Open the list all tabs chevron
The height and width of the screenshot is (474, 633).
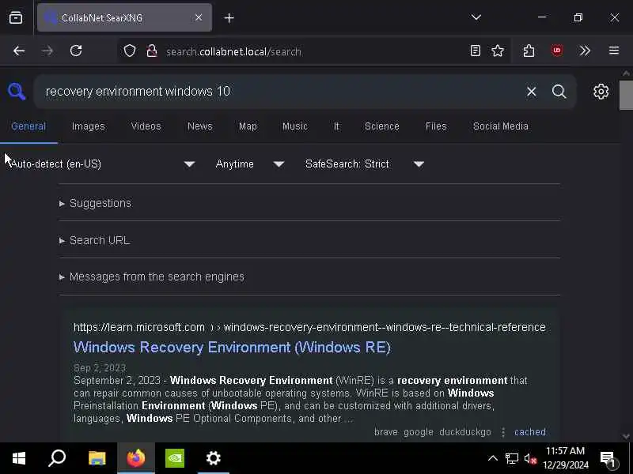(476, 17)
